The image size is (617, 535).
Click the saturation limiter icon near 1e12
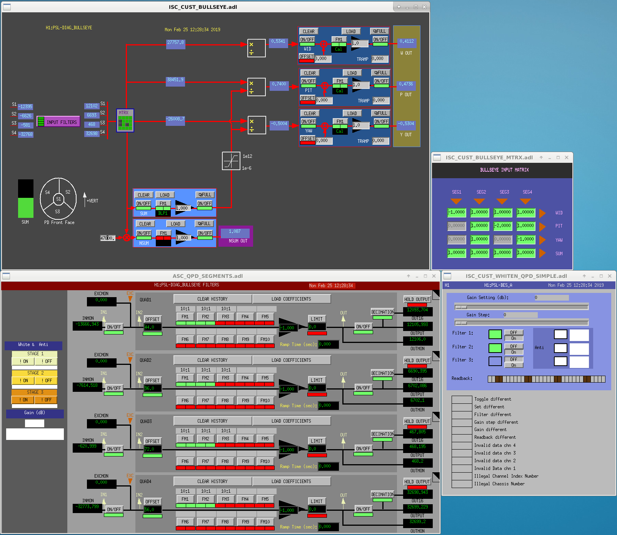[x=231, y=161]
